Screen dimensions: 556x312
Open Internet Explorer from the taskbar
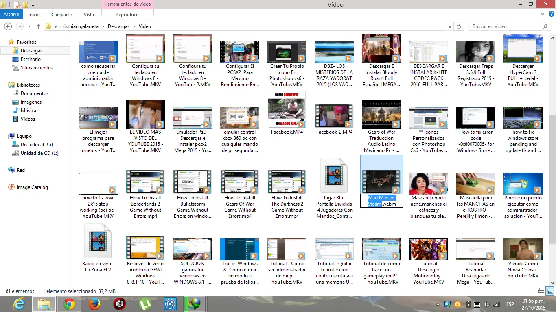tap(19, 303)
